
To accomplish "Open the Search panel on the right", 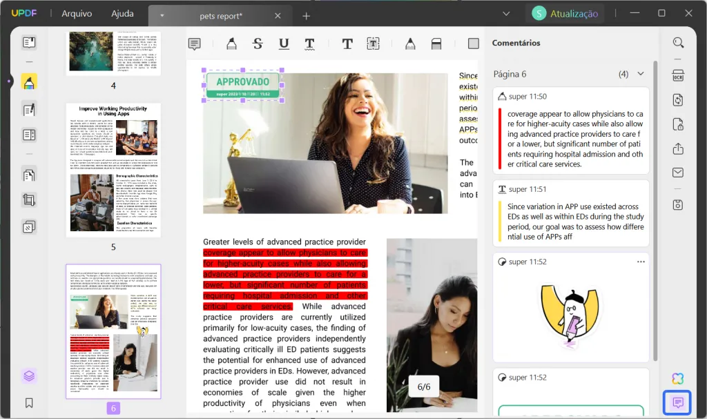I will [x=677, y=42].
